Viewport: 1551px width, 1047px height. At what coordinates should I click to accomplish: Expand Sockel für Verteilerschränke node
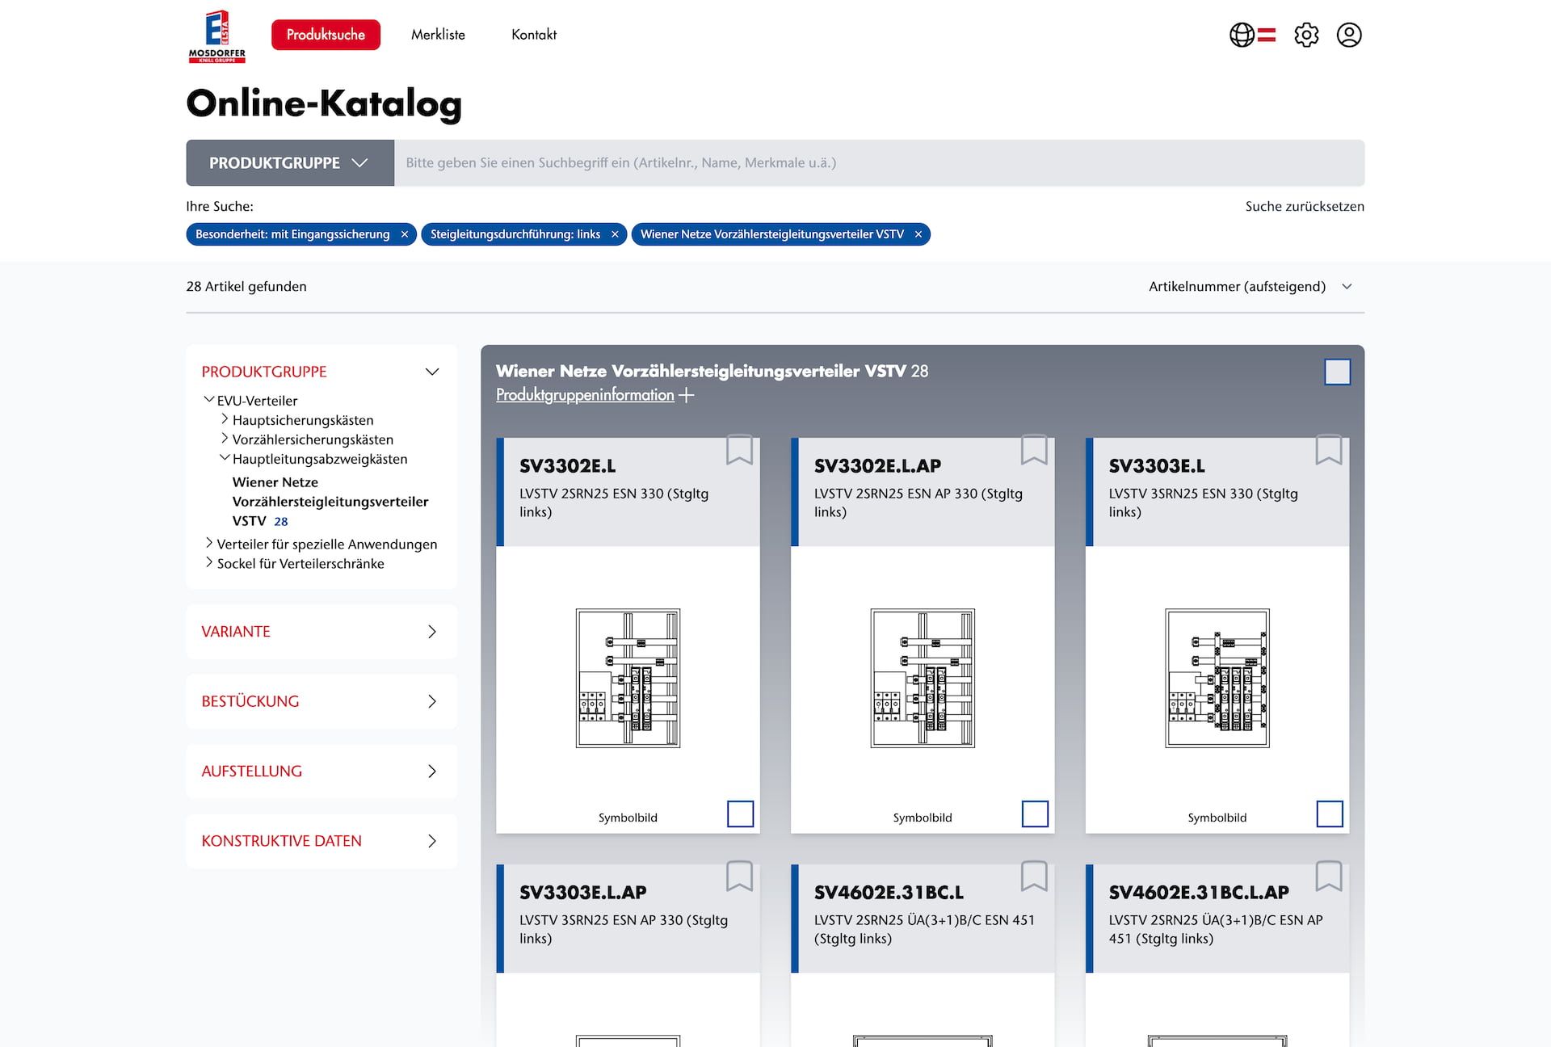click(x=209, y=563)
